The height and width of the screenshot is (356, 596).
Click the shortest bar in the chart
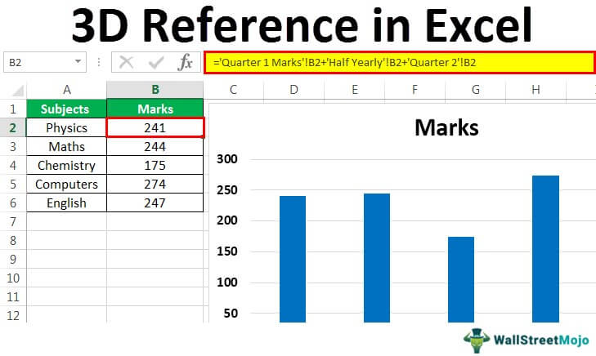tap(461, 278)
